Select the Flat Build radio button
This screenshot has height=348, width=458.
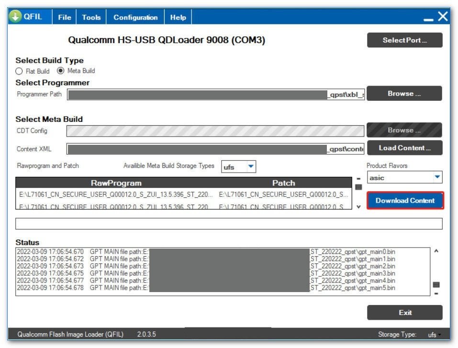(x=19, y=71)
